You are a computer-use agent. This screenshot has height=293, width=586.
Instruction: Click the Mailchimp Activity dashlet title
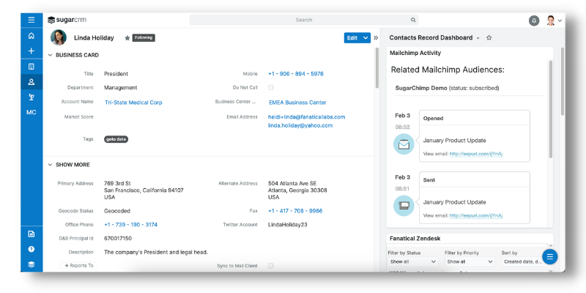point(415,53)
